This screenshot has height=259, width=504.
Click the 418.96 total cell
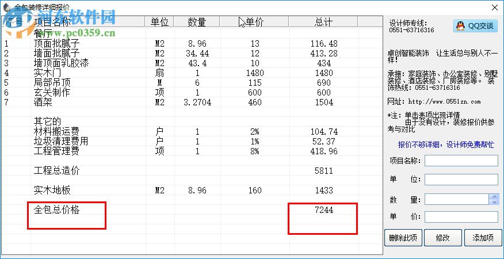click(x=324, y=151)
